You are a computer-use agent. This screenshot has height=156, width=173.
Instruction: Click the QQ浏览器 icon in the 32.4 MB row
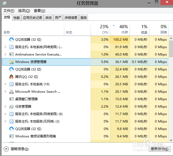[x=11, y=69]
